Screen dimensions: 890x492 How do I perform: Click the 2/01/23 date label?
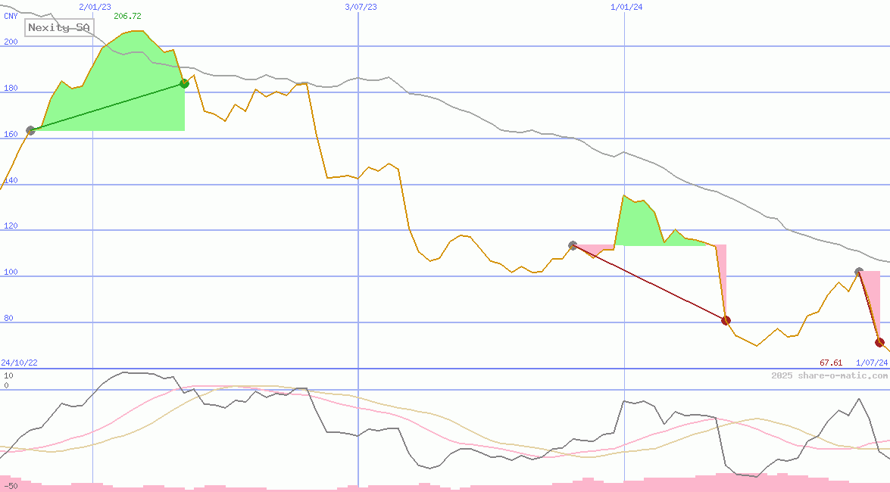(95, 7)
